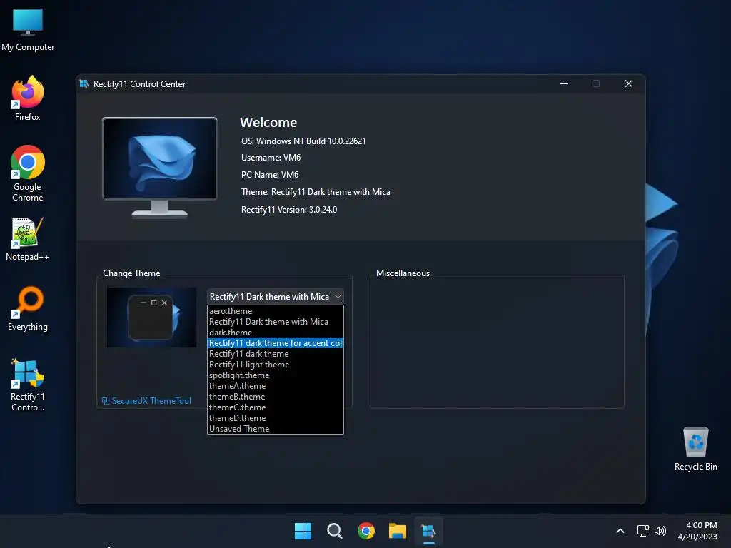This screenshot has height=548, width=731.
Task: Select Rectify11 Dark theme with Mica in the list
Action: click(275, 322)
